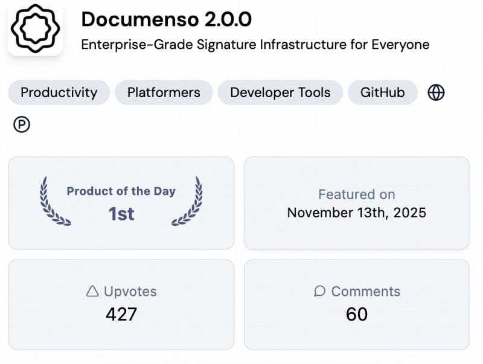Select the GitHub tag

[x=383, y=92]
